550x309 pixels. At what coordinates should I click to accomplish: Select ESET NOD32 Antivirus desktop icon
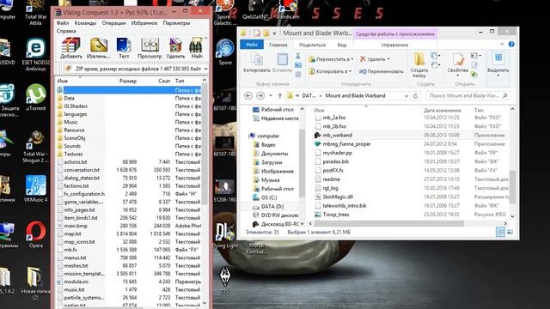point(36,55)
